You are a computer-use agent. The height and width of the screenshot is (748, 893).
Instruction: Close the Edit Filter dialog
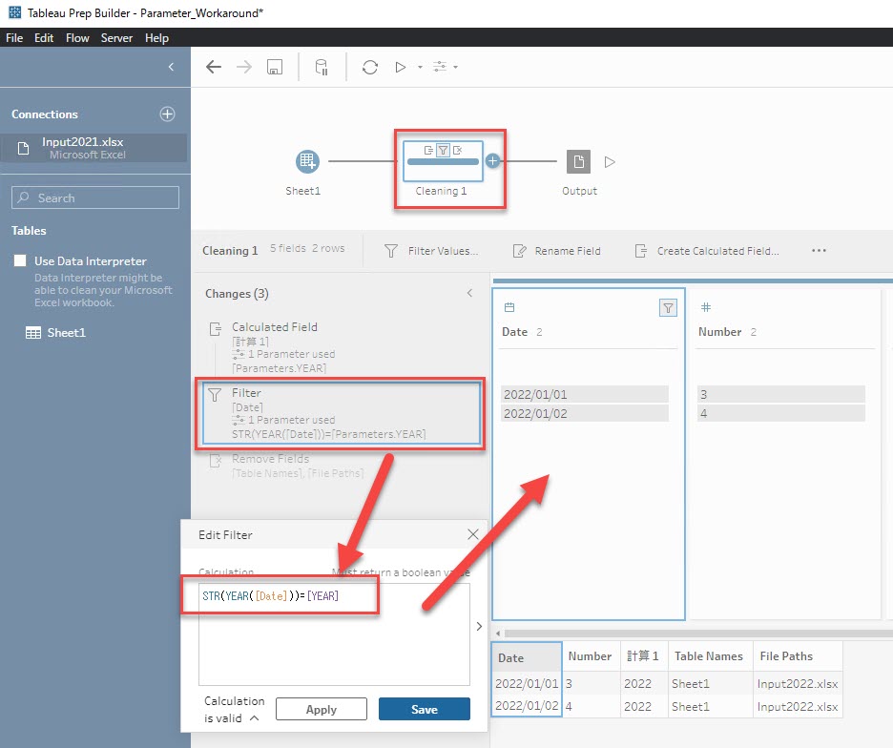coord(472,534)
